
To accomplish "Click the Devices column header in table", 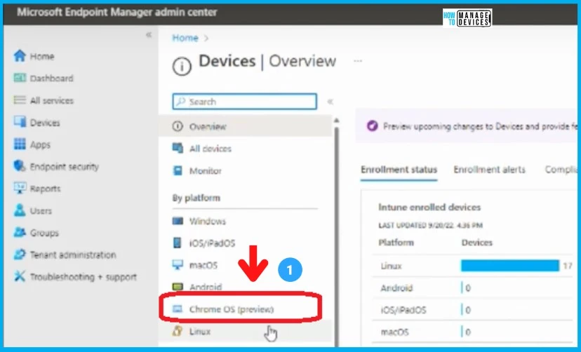I will 476,243.
